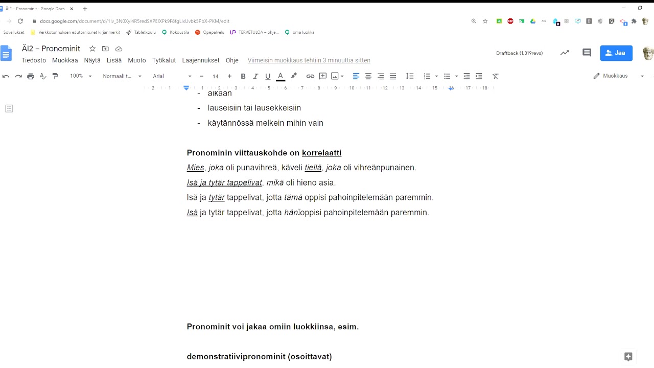654x368 pixels.
Task: Decrease the paragraph indent
Action: [466, 76]
